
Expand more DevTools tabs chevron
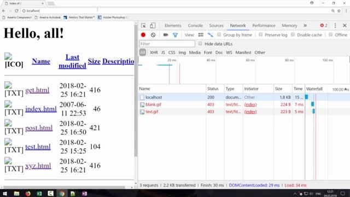[305, 26]
